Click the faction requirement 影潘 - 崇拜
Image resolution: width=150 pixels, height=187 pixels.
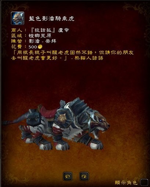pos(43,41)
